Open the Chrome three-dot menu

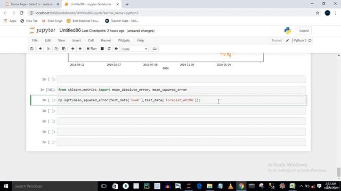tap(336, 13)
